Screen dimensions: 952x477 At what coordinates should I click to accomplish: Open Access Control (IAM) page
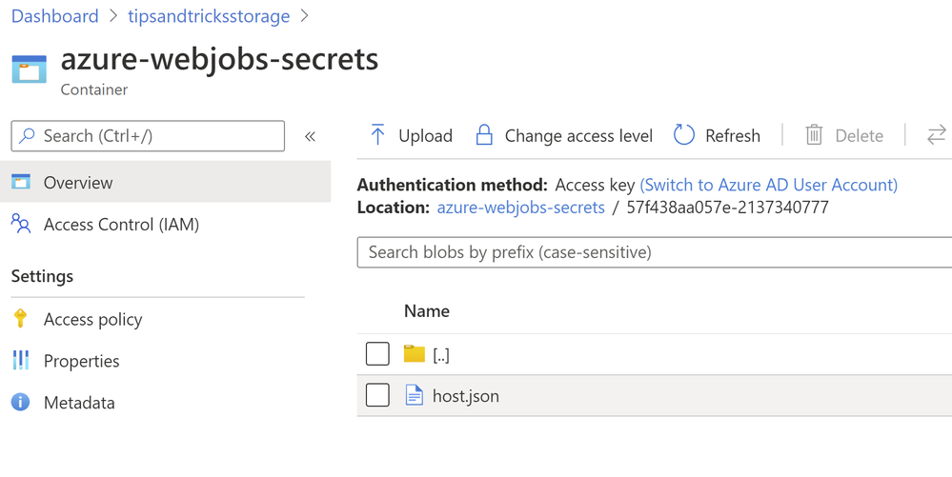tap(121, 225)
